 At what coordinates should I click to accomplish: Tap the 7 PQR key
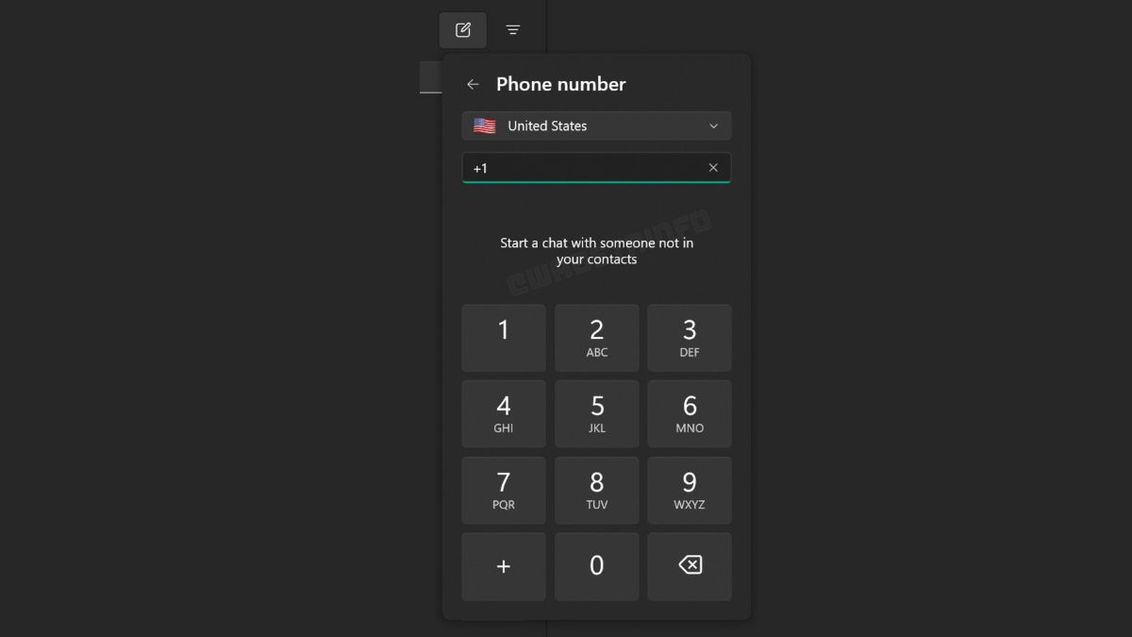(504, 491)
